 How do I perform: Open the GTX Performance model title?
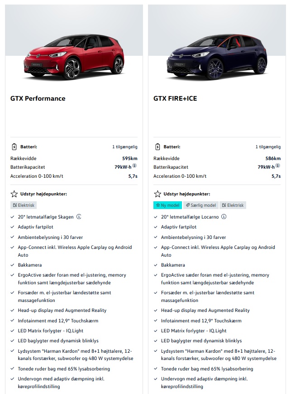click(38, 98)
